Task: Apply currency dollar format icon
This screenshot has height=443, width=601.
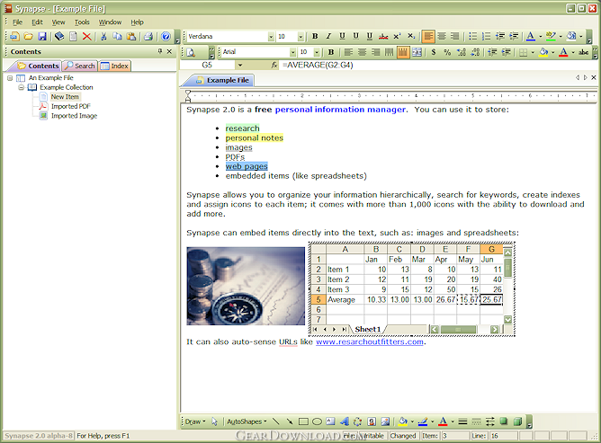Action: (434, 52)
